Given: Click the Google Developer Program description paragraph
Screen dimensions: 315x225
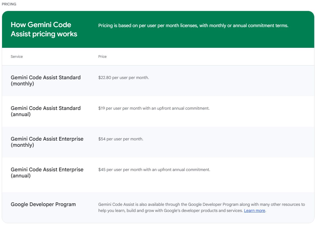Looking at the screenshot, I should pyautogui.click(x=202, y=208).
